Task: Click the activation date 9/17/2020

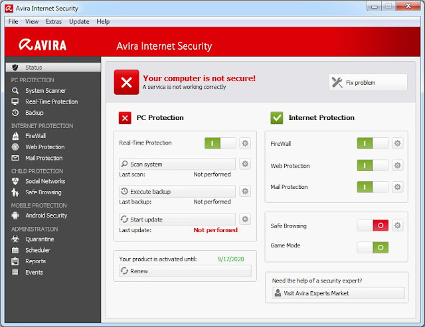Action: 230,259
